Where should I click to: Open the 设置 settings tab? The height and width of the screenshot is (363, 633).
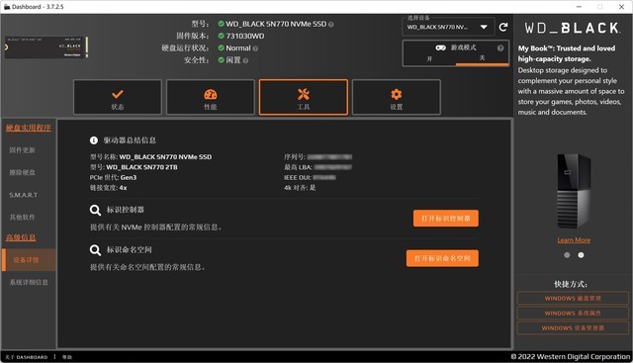tap(396, 97)
